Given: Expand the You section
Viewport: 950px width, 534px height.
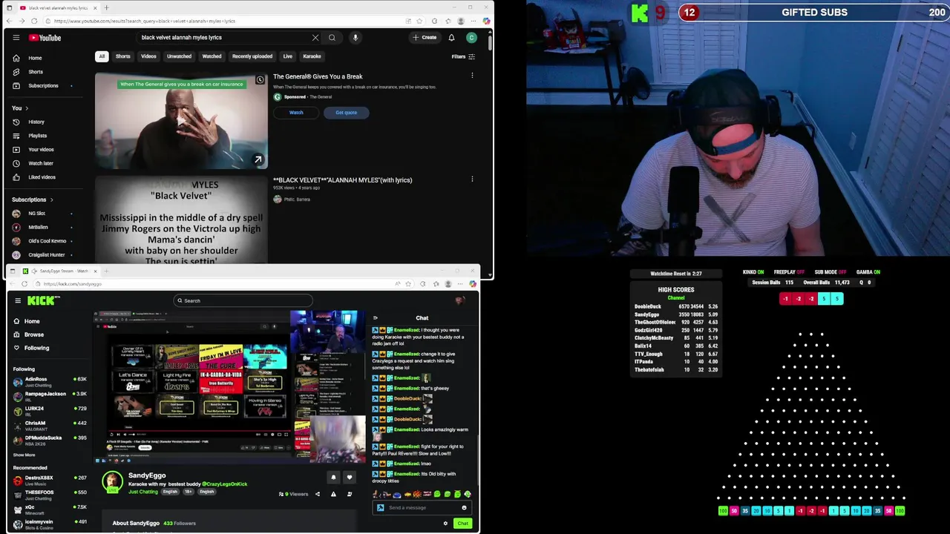Looking at the screenshot, I should (20, 108).
